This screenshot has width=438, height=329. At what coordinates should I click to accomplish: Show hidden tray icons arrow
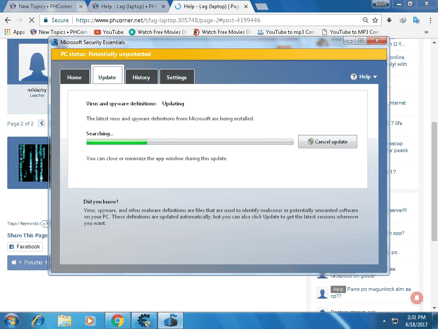[384, 320]
